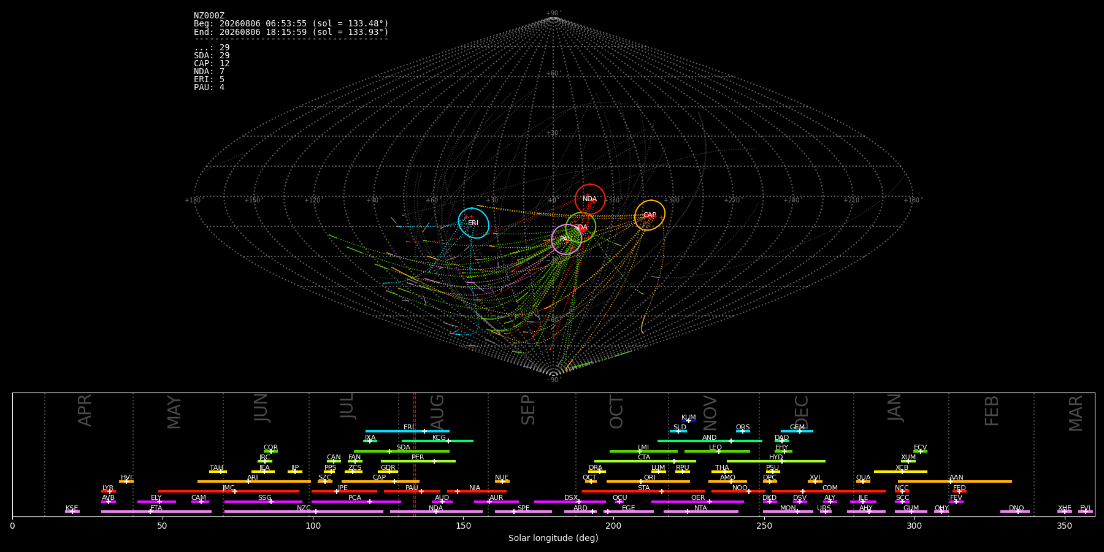Select the PER shower bar in timeline

click(x=418, y=461)
